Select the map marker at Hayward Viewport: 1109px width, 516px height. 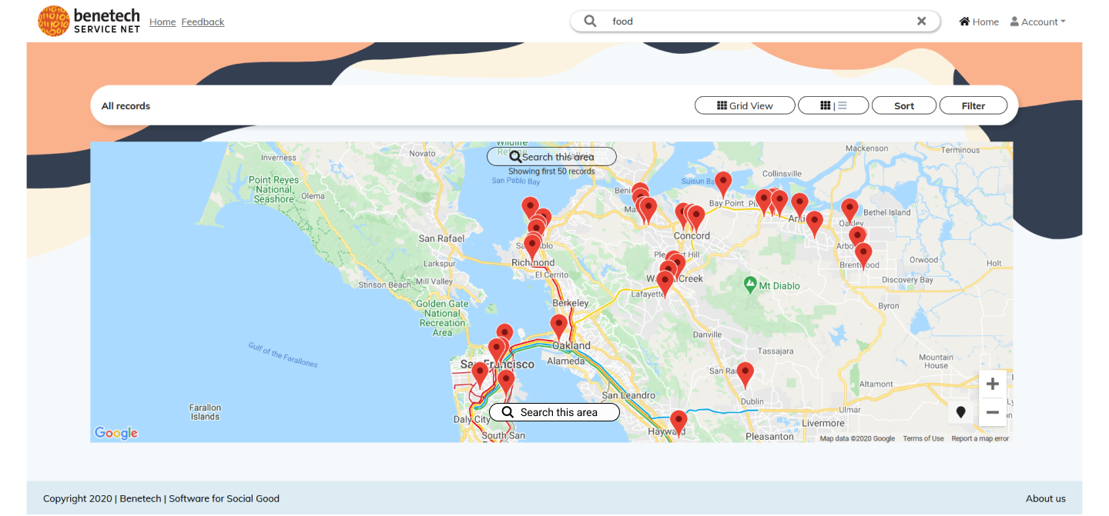[678, 424]
